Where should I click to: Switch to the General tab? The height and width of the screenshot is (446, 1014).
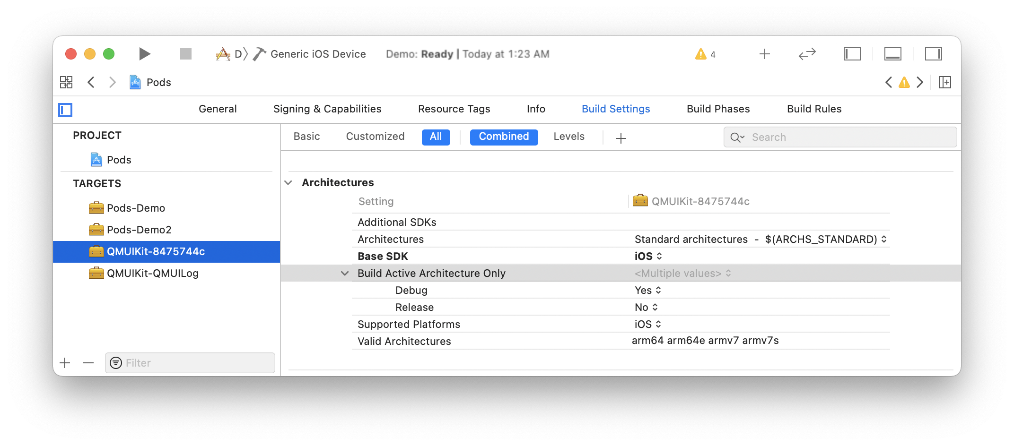click(x=218, y=109)
